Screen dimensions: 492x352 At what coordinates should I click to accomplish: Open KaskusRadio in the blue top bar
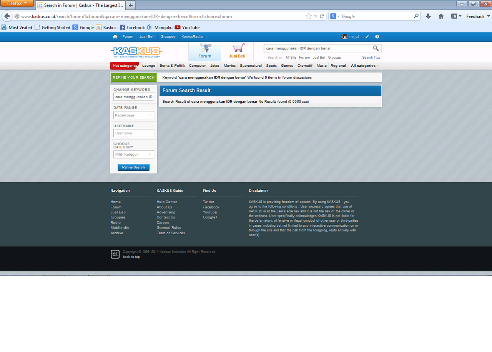click(x=192, y=37)
